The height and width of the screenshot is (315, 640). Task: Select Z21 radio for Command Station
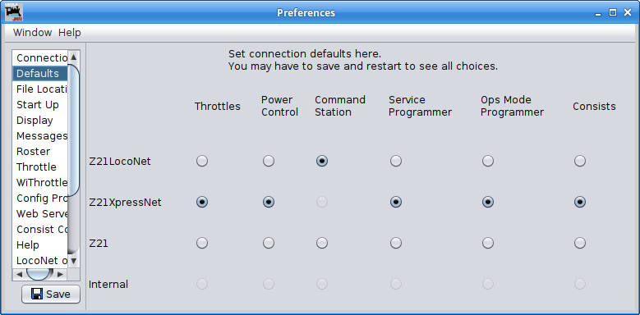point(321,244)
